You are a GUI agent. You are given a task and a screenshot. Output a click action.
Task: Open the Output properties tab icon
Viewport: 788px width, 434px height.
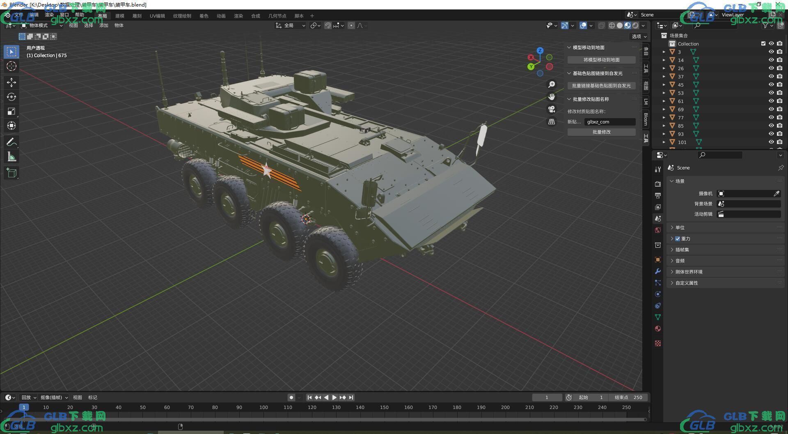click(658, 195)
